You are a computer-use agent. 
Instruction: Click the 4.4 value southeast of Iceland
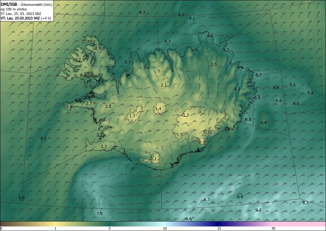pyautogui.click(x=263, y=123)
